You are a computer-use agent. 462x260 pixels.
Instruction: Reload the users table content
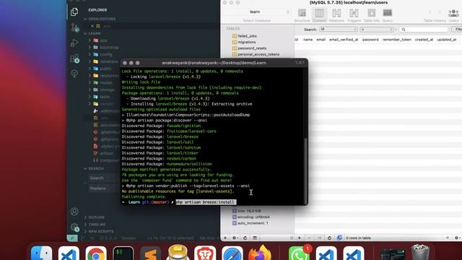(329, 238)
